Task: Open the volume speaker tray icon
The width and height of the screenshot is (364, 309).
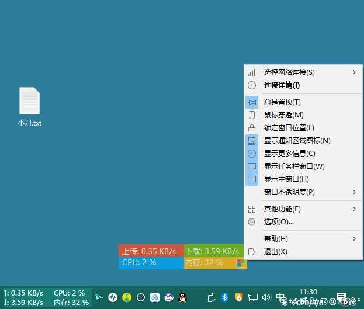Action: [x=266, y=297]
